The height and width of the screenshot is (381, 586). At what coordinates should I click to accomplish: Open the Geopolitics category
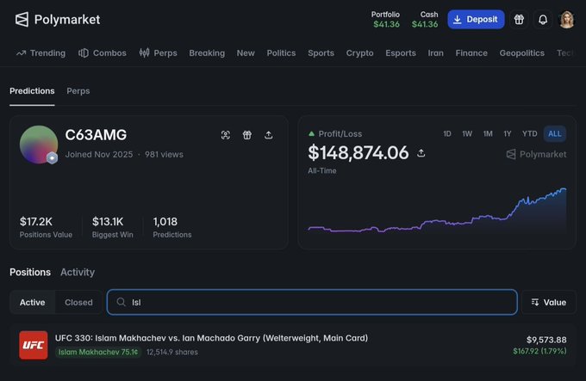[x=521, y=53]
